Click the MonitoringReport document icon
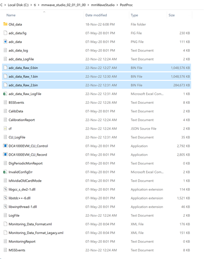The image size is (204, 259). [x=5, y=241]
